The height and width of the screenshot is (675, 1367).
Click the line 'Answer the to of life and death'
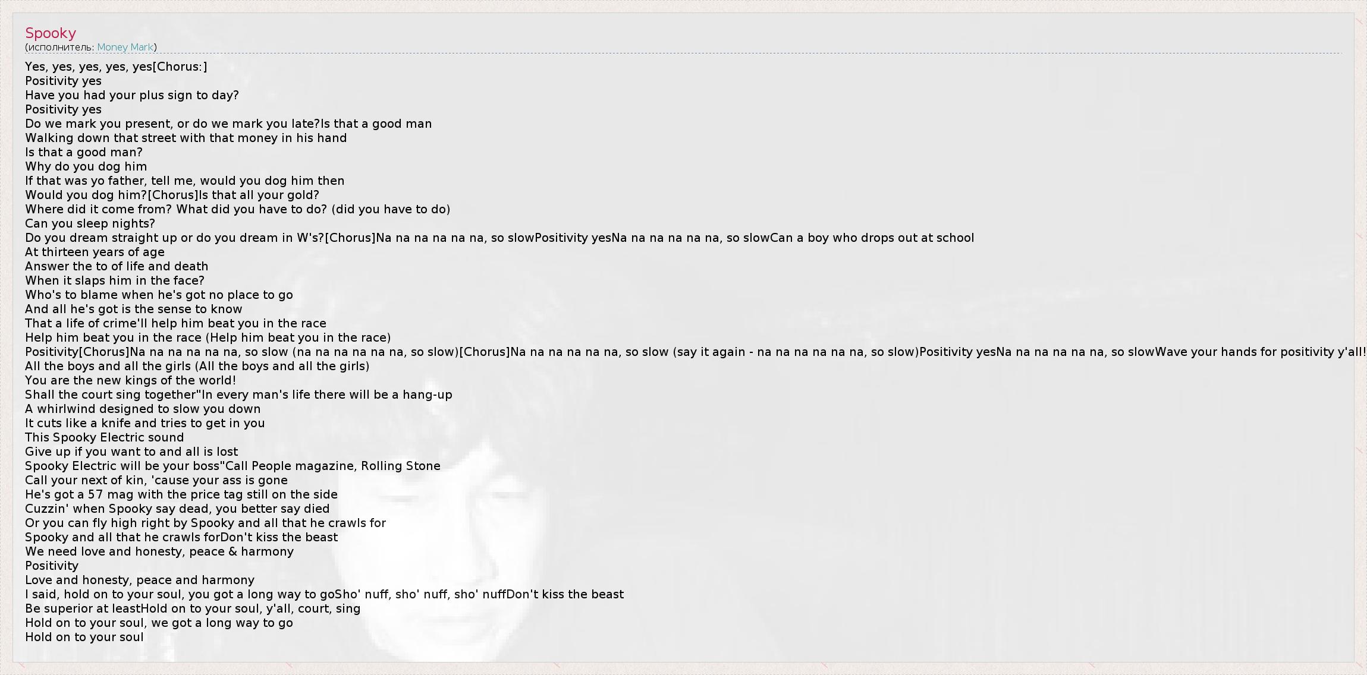(x=117, y=266)
